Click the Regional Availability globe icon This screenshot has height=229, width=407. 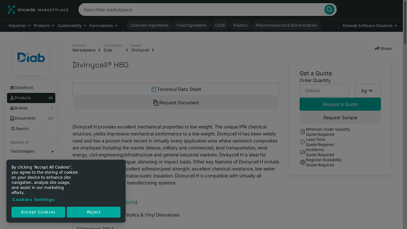(x=302, y=162)
